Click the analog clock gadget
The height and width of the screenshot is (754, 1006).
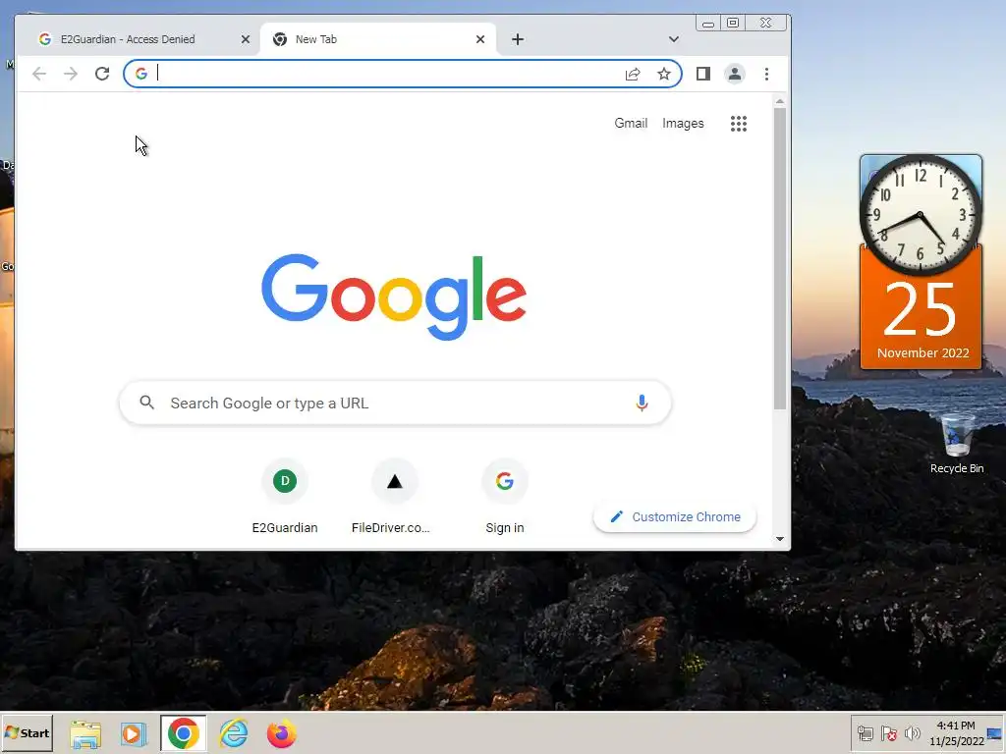pos(921,215)
